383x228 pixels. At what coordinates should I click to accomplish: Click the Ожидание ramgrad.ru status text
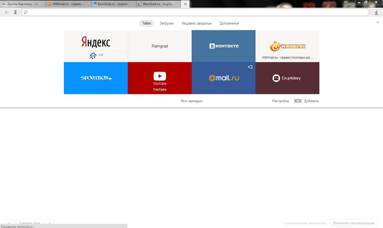point(18,226)
